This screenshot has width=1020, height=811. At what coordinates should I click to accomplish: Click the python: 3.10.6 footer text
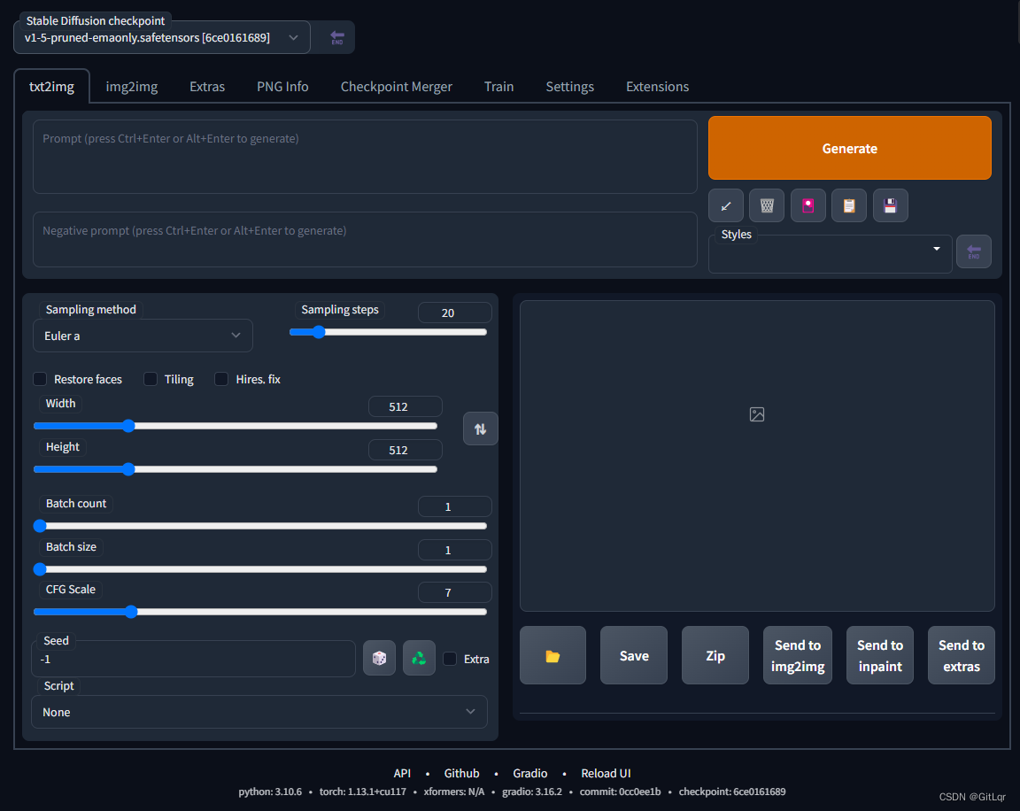[x=270, y=792]
